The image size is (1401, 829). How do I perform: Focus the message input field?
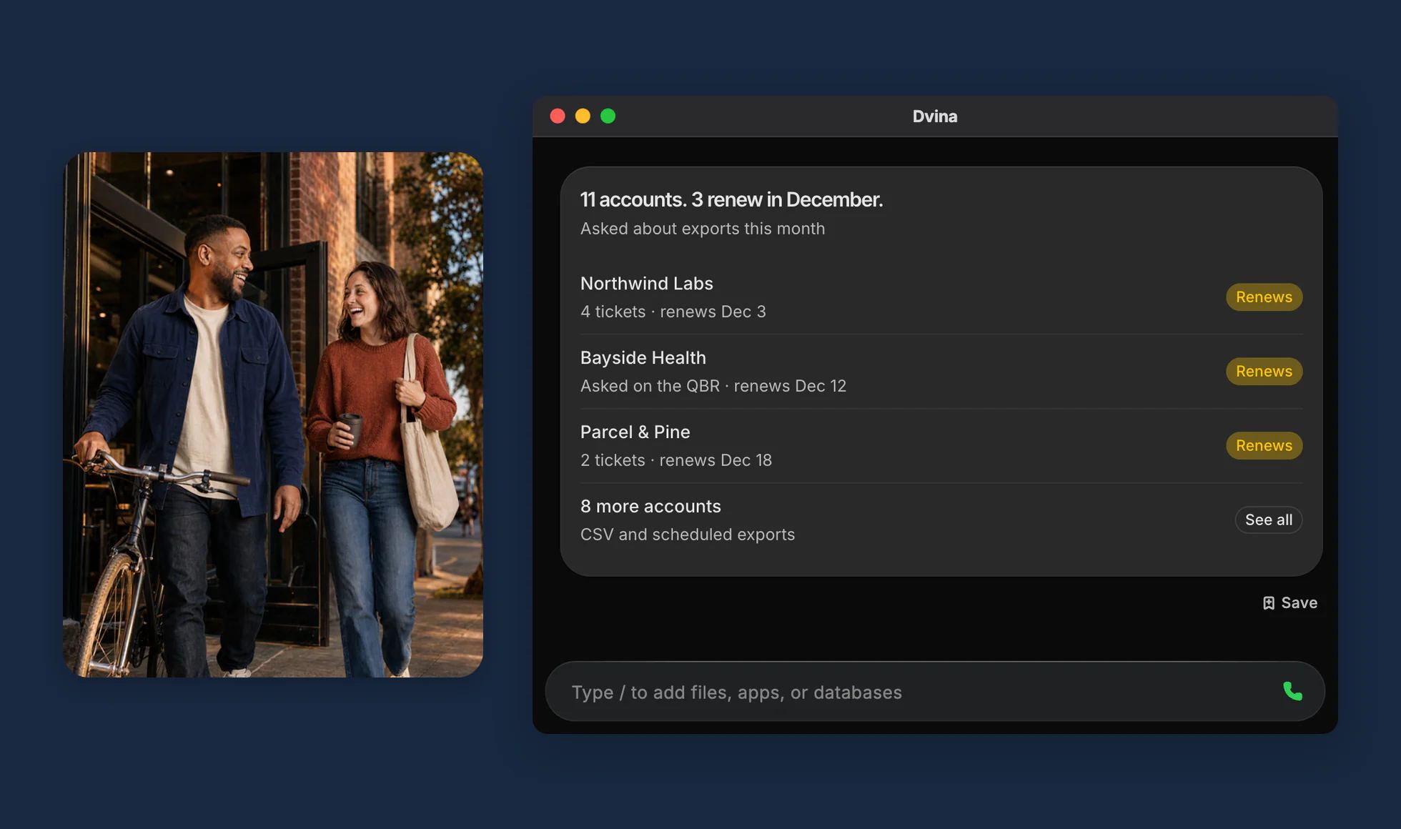tap(922, 692)
